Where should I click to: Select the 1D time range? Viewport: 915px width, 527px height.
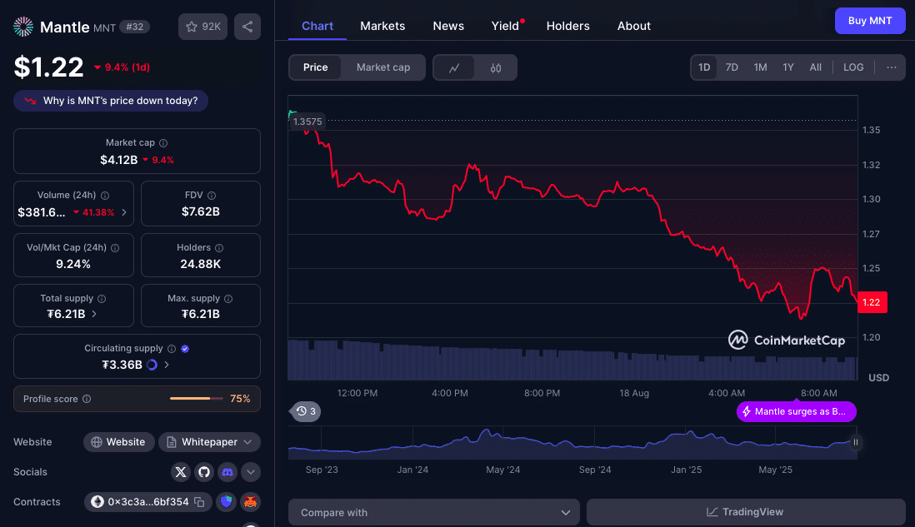click(x=704, y=67)
